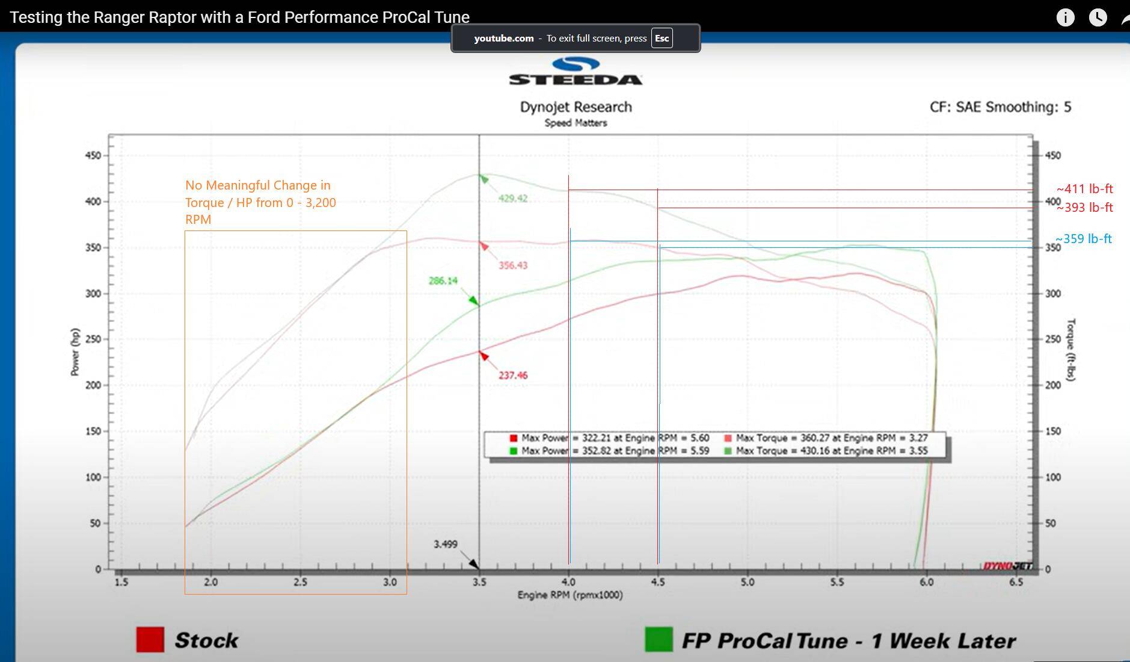
Task: Click 'Max Torque = 360.27' legend entry
Action: (x=826, y=438)
